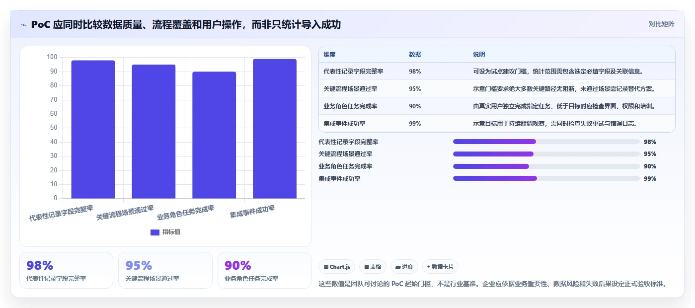695x308 pixels.
Task: Click the 业务角色任务完成率 caption in the stat card
Action: point(251,279)
